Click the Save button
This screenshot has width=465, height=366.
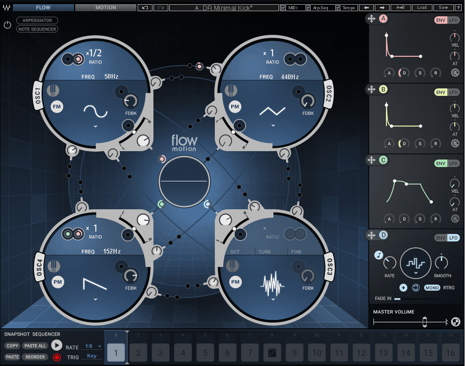tap(443, 8)
